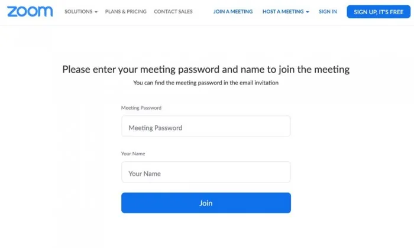
Task: Open the Solutions menu
Action: point(78,12)
